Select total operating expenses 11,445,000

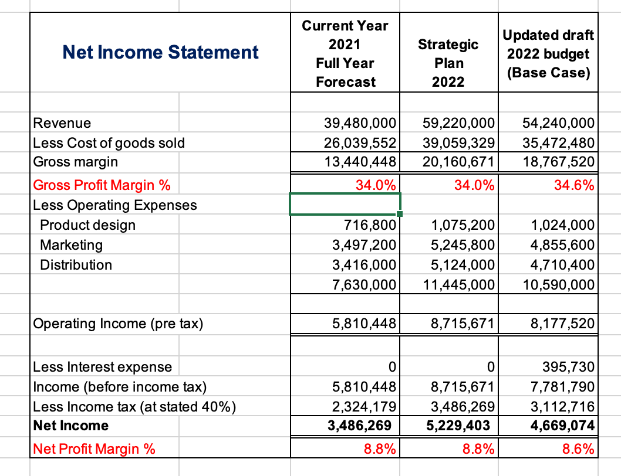(458, 284)
